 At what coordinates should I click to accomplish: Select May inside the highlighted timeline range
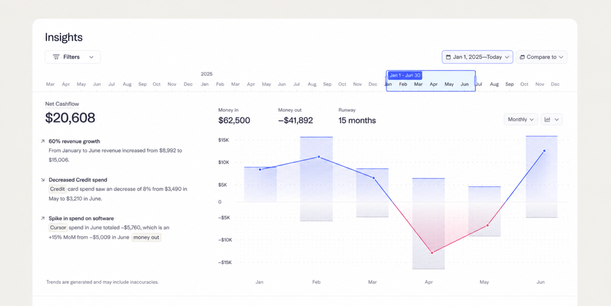click(449, 84)
